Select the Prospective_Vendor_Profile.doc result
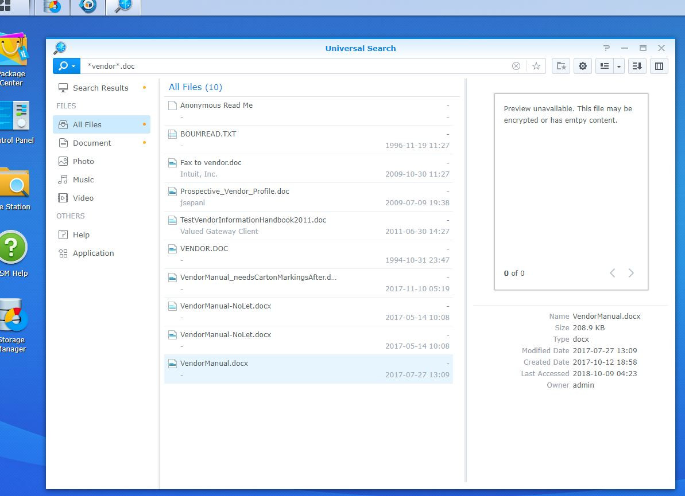The image size is (685, 496). (235, 191)
